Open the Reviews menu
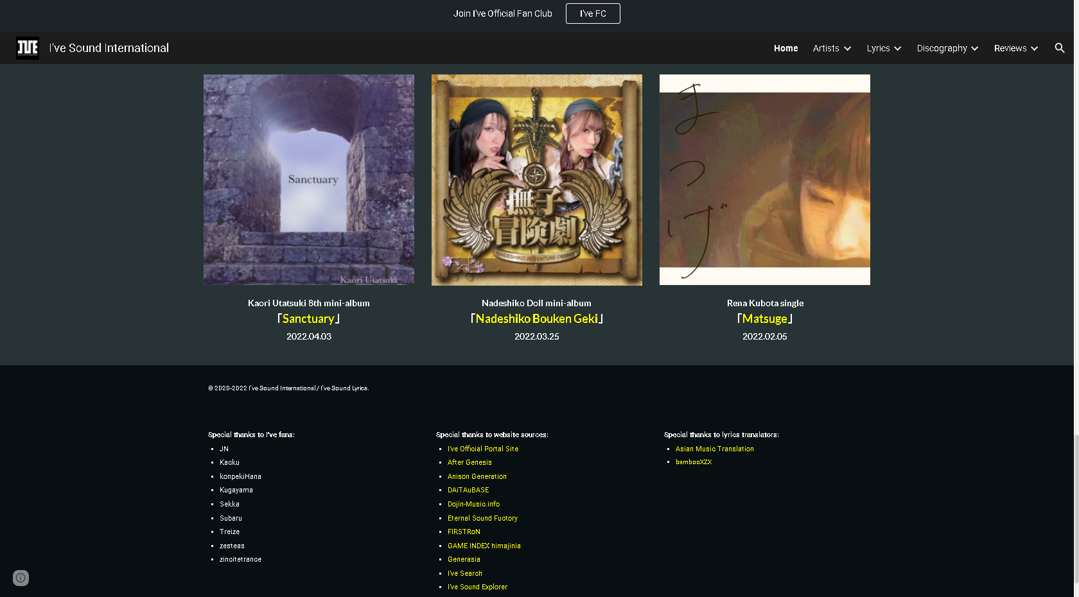Screen dimensions: 1079x597 coord(1010,48)
